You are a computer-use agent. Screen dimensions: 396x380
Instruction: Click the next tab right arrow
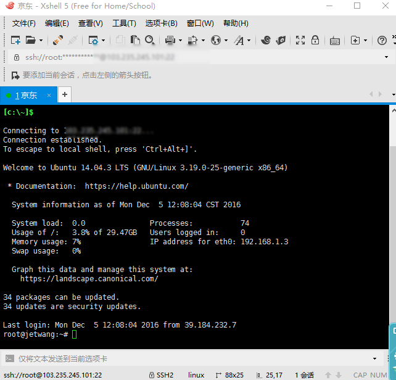(x=380, y=94)
